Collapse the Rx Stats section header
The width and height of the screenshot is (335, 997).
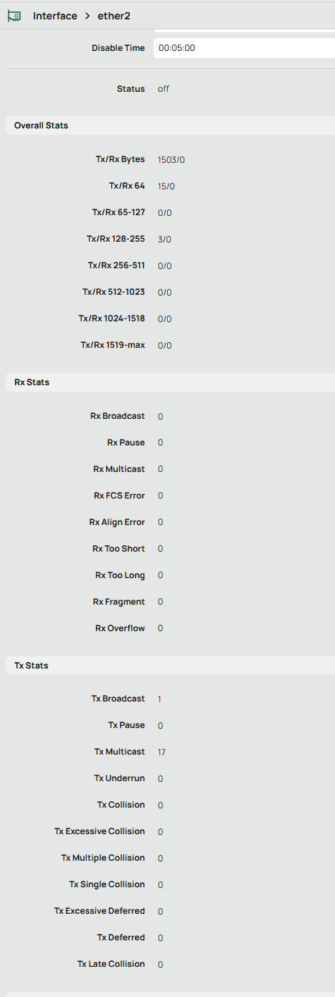pyautogui.click(x=170, y=382)
